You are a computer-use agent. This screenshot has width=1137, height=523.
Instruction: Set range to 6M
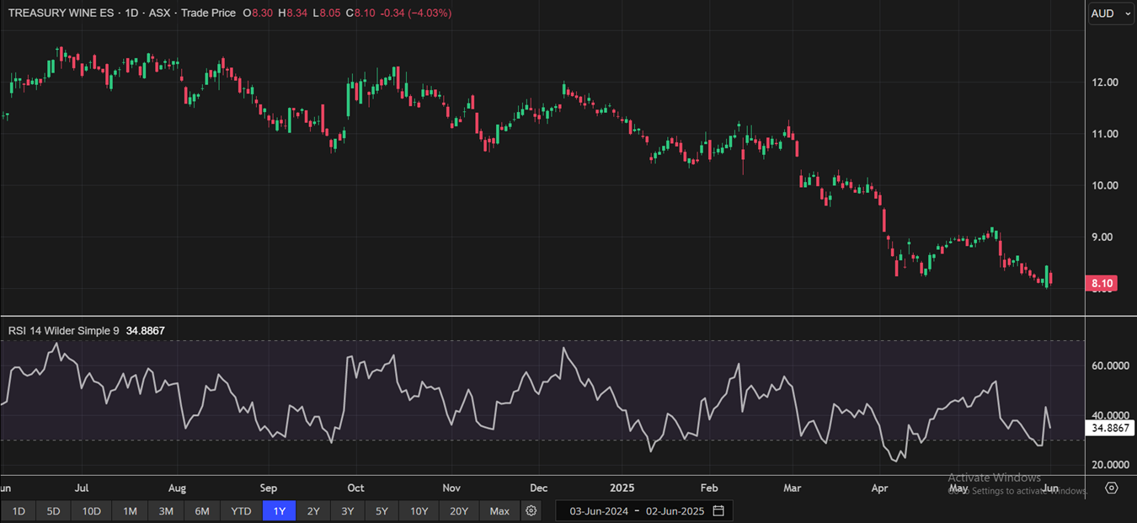pos(202,511)
